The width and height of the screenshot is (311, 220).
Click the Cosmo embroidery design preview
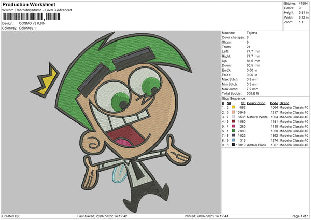click(x=109, y=125)
